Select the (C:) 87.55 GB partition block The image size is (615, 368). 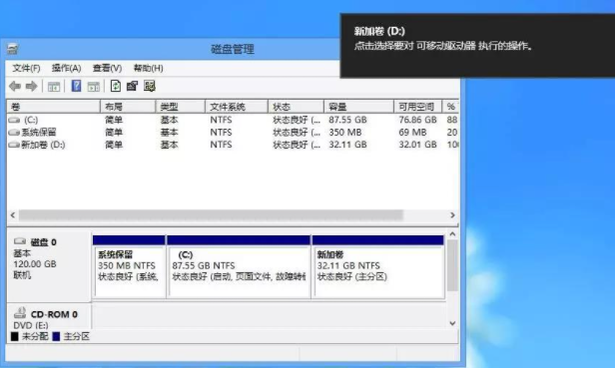[x=239, y=267]
